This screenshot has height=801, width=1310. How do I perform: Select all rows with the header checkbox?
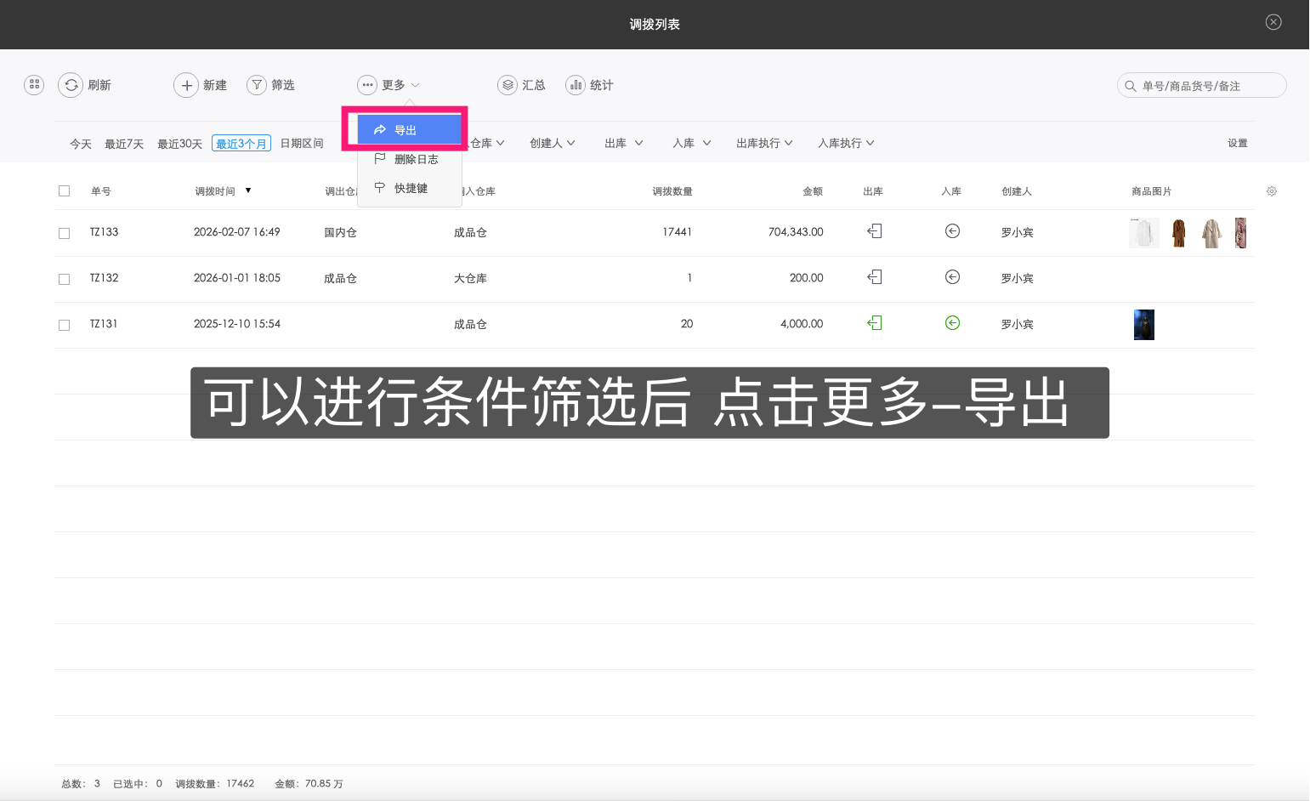point(64,190)
